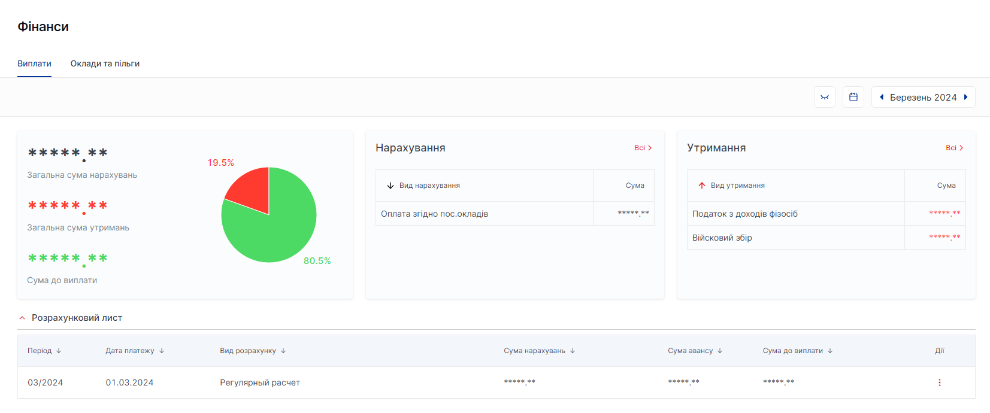
Task: Sort by Вид розрахунку column
Action: 253,351
